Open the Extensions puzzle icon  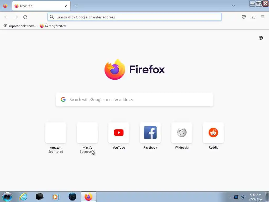pos(253,17)
